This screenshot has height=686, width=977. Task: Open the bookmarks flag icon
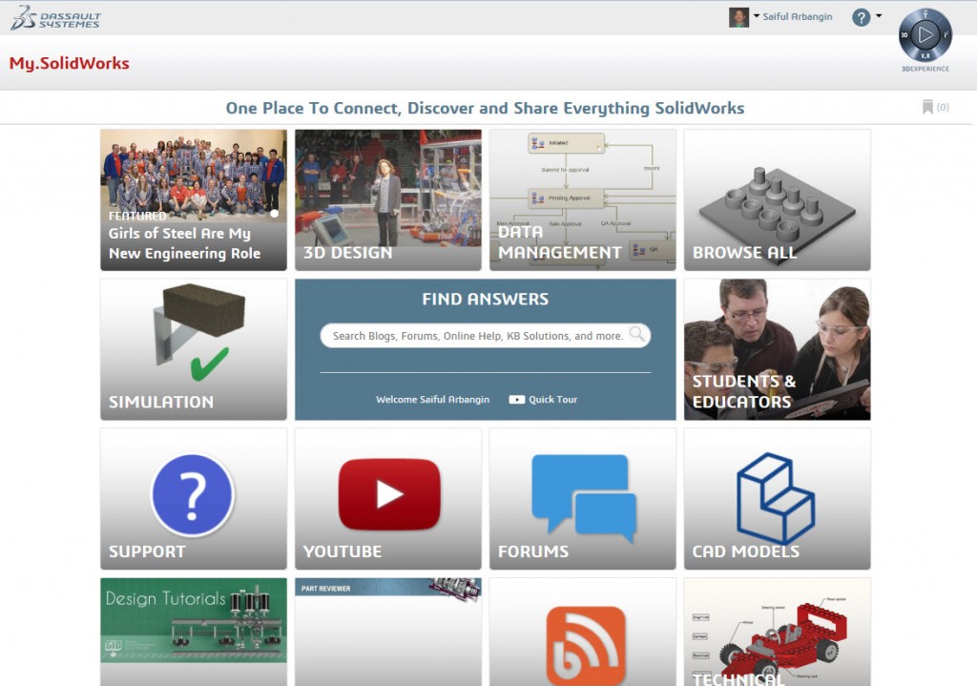pos(927,107)
